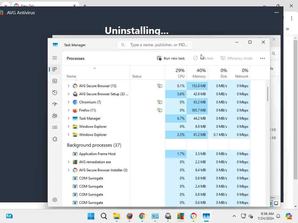Expand Firefox (11) process group
Screen dimensions: 298x223
[68, 110]
